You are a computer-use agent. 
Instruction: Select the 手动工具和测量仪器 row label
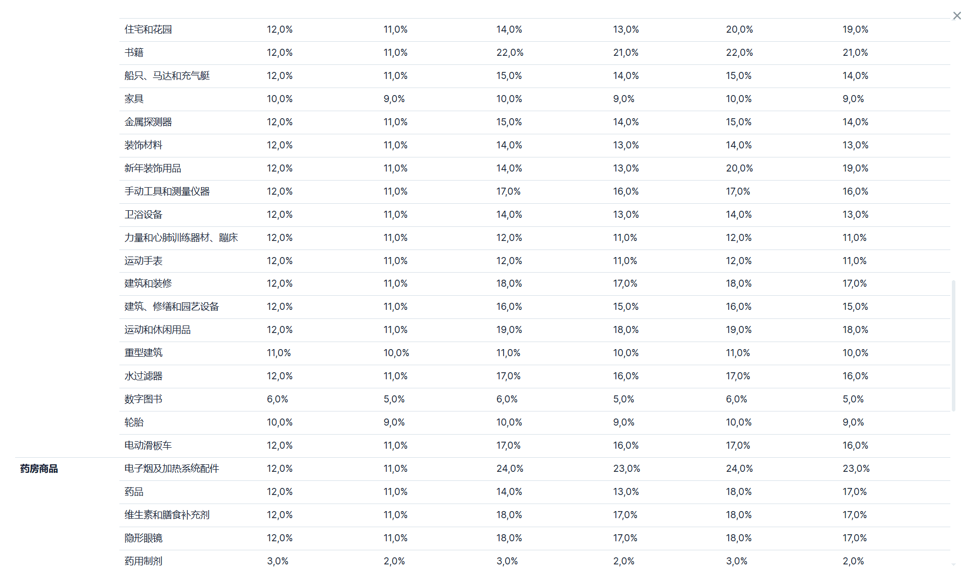(x=167, y=192)
